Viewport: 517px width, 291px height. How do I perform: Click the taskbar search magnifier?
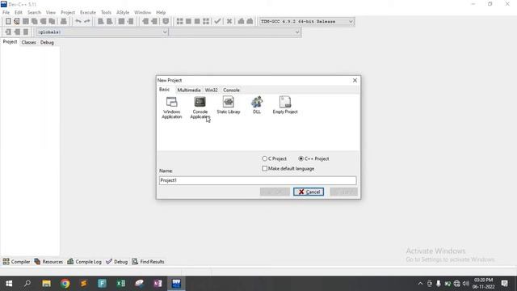tap(27, 284)
